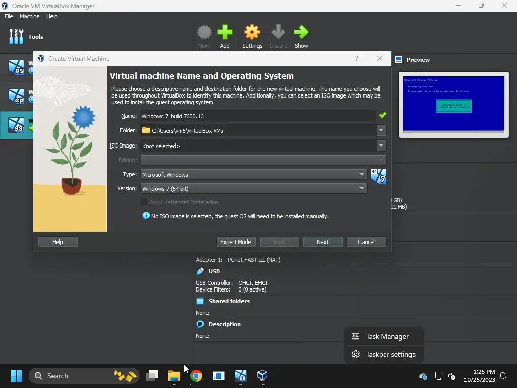
Task: Open the Windows 98 VM taskbar icon
Action: (x=241, y=376)
